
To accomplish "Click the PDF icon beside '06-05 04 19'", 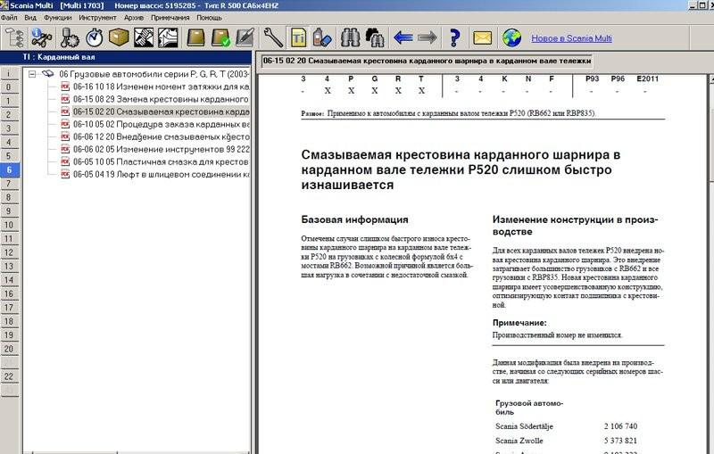I will coord(65,174).
